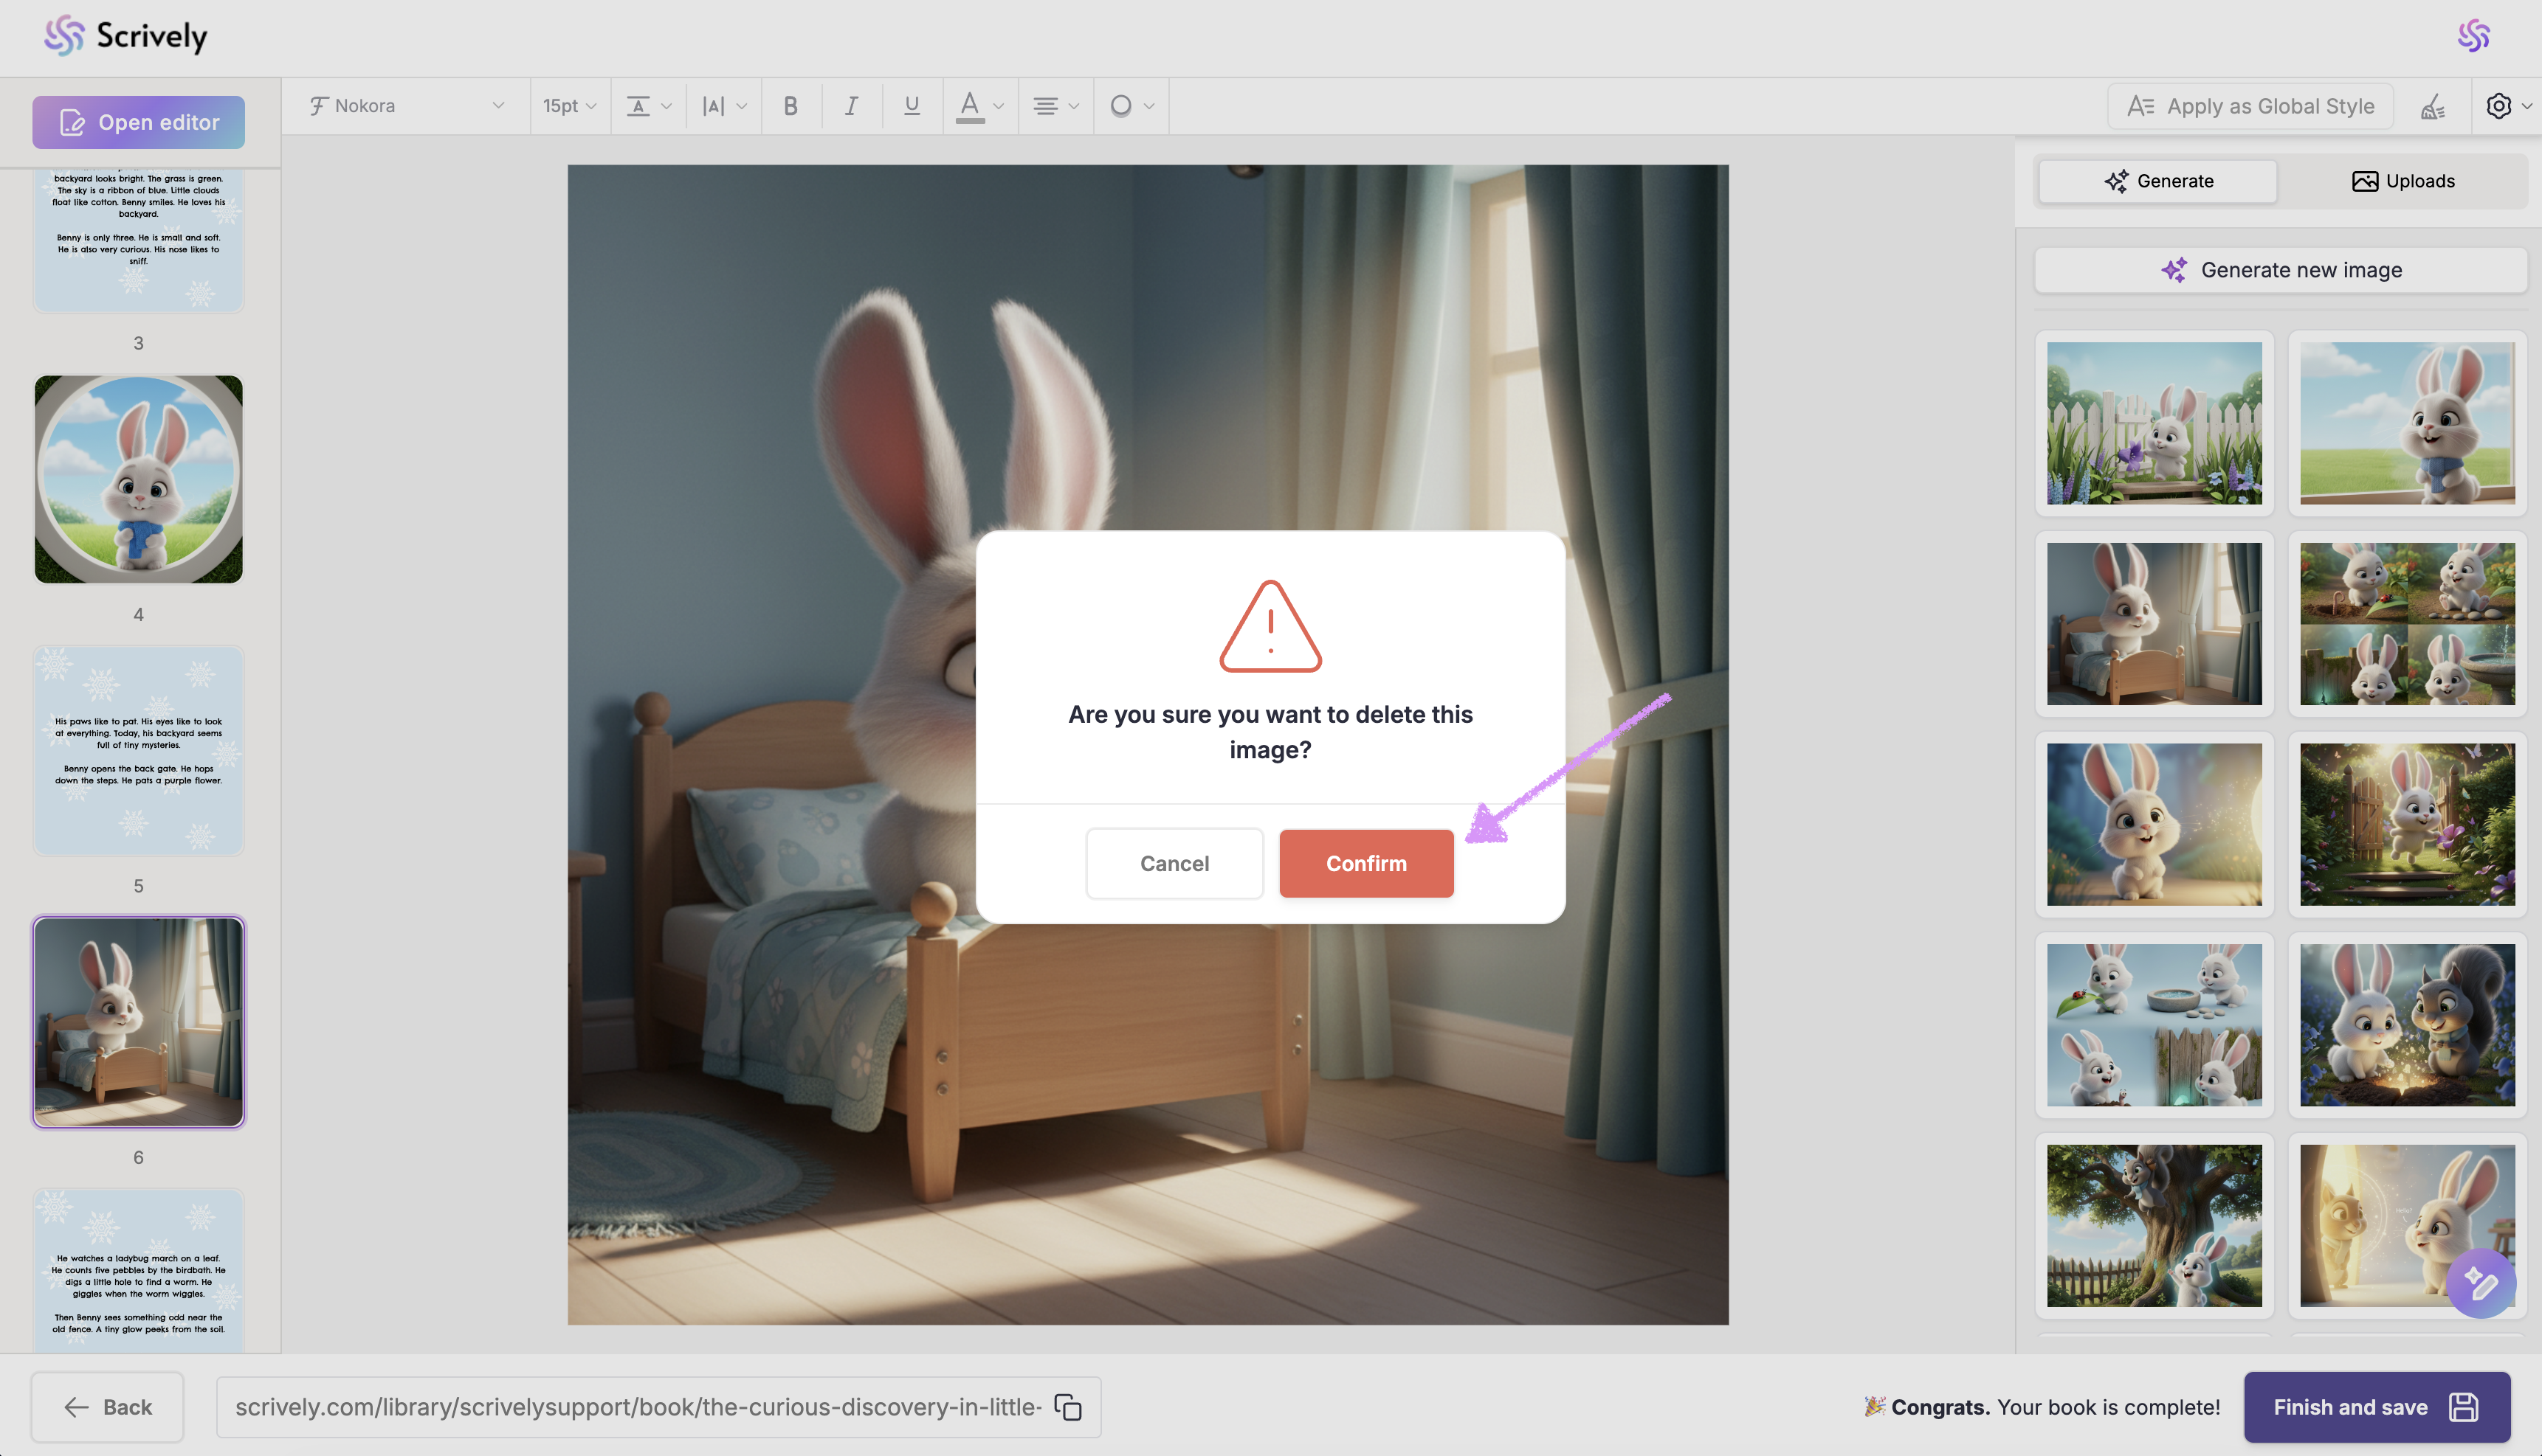Open the Nokora font dropdown
Image resolution: width=2542 pixels, height=1456 pixels.
(406, 106)
